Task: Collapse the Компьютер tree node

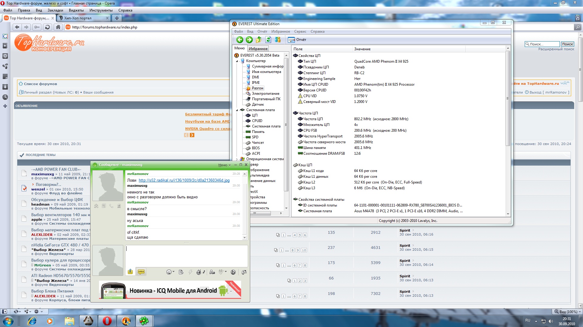Action: [x=237, y=61]
